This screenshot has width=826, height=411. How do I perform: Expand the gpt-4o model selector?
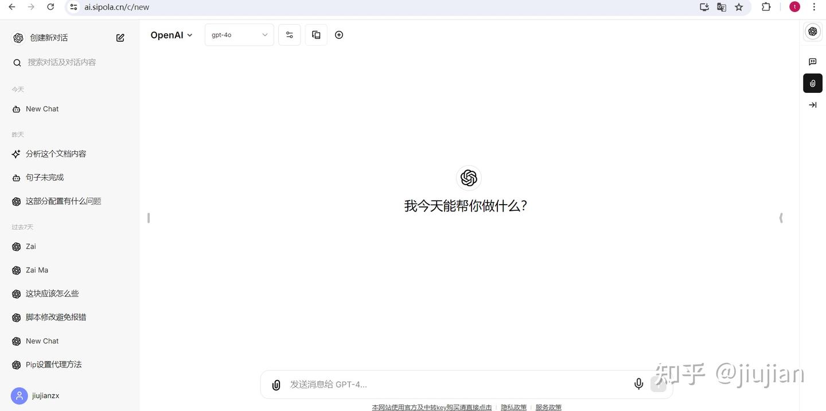pos(239,34)
